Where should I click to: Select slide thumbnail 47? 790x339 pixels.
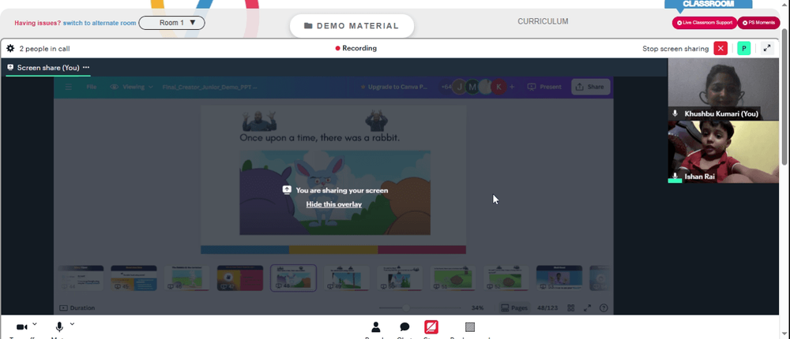240,278
